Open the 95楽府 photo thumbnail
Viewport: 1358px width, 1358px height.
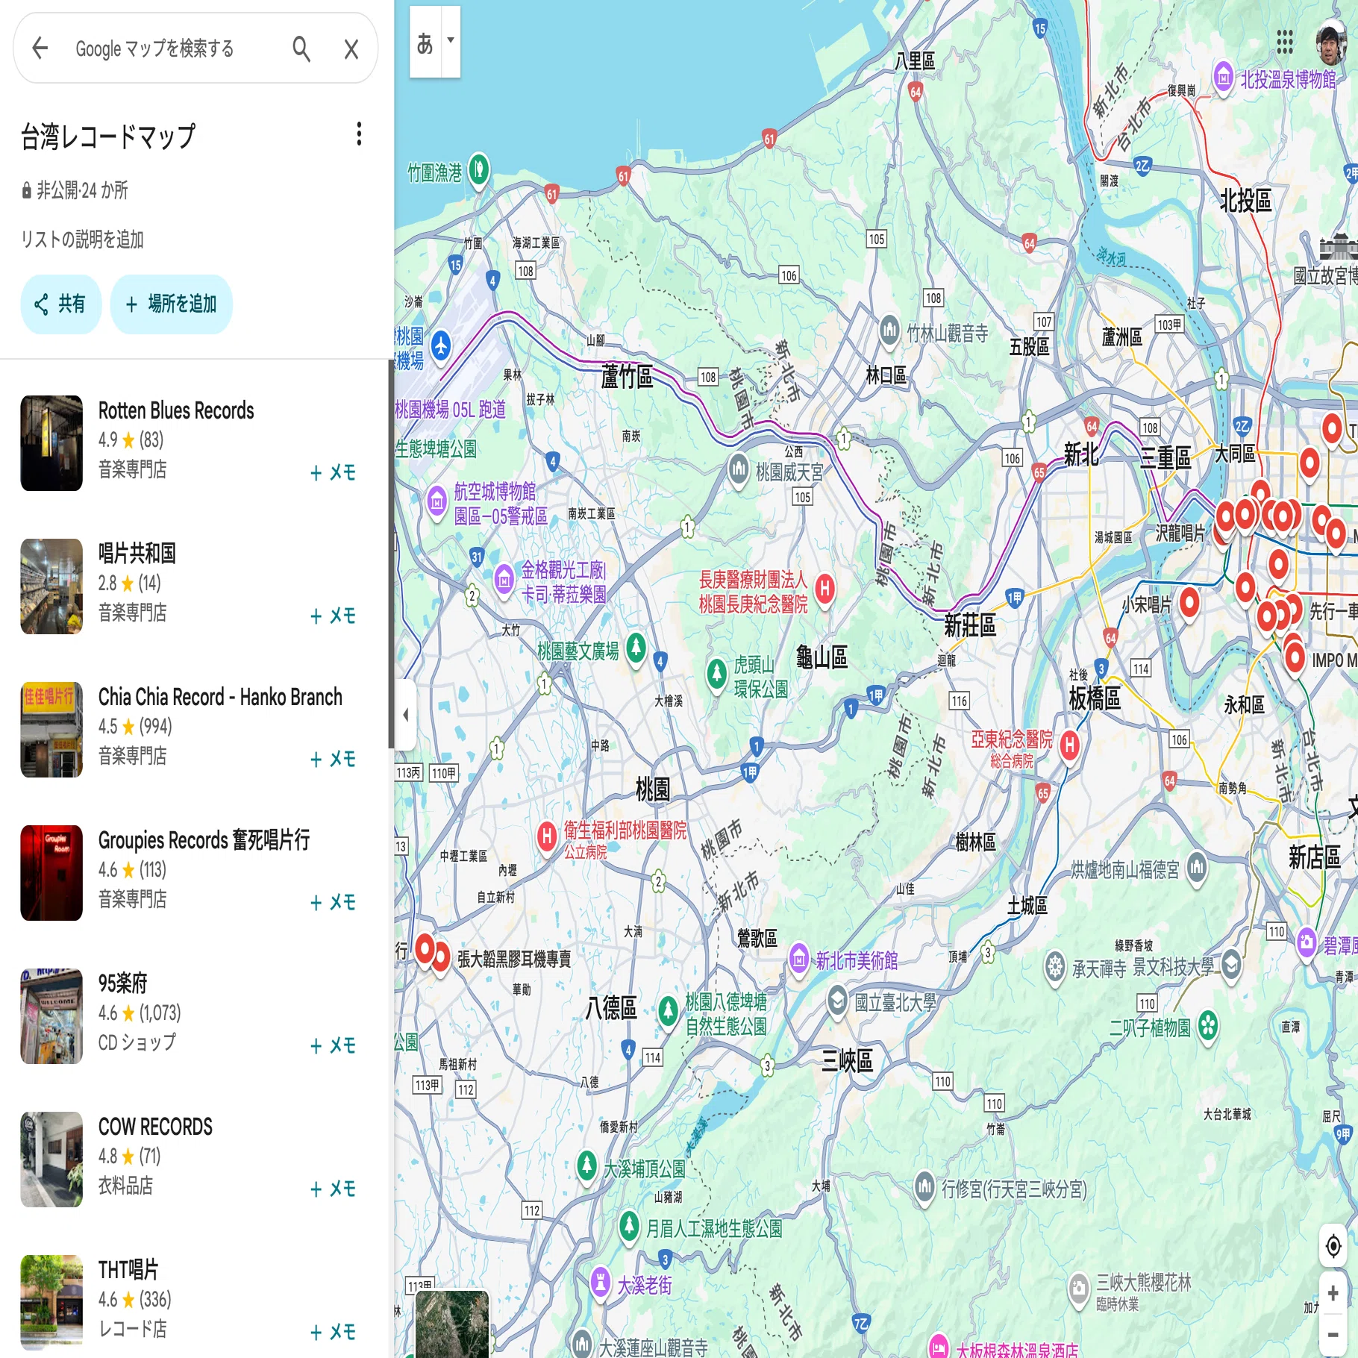click(51, 1016)
